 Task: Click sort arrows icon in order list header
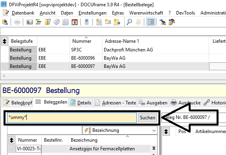[5, 41]
